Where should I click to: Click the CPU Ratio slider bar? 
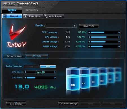tap(40, 78)
